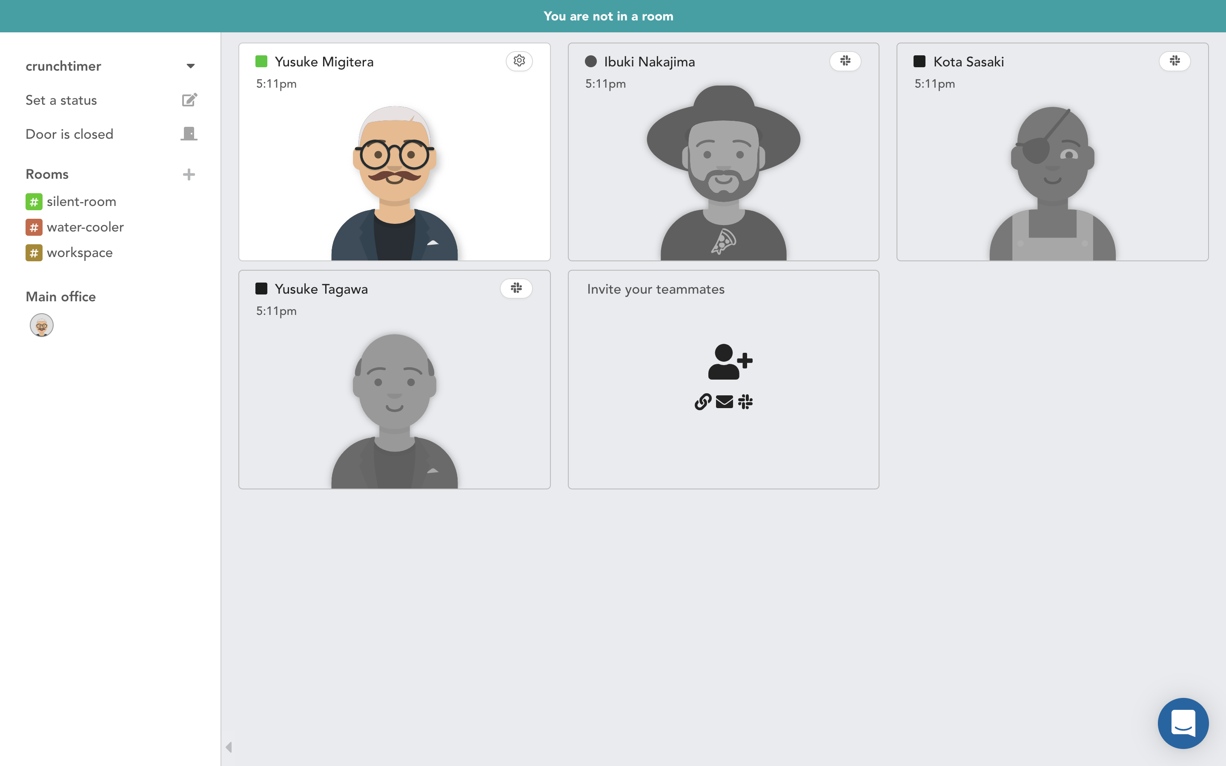The height and width of the screenshot is (766, 1226).
Task: Invite teammates via Slack icon
Action: 745,402
